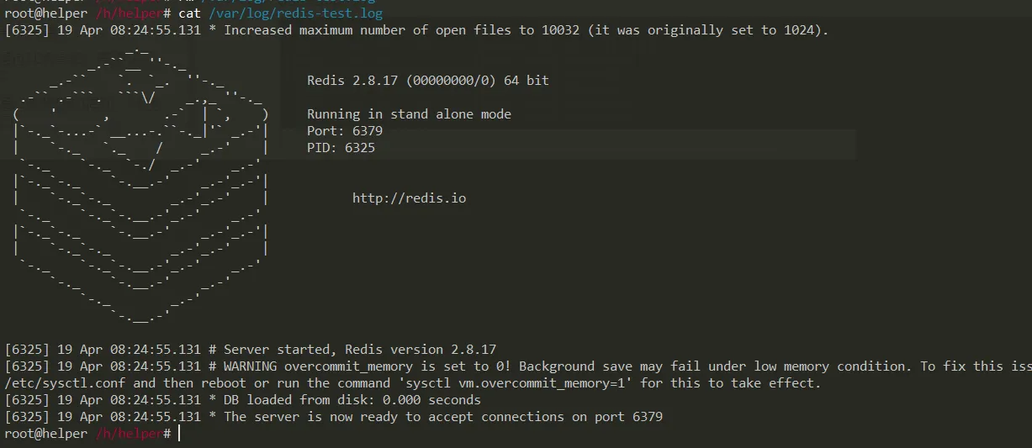The image size is (1032, 448).
Task: Click the http://redis.io URL
Action: [409, 198]
